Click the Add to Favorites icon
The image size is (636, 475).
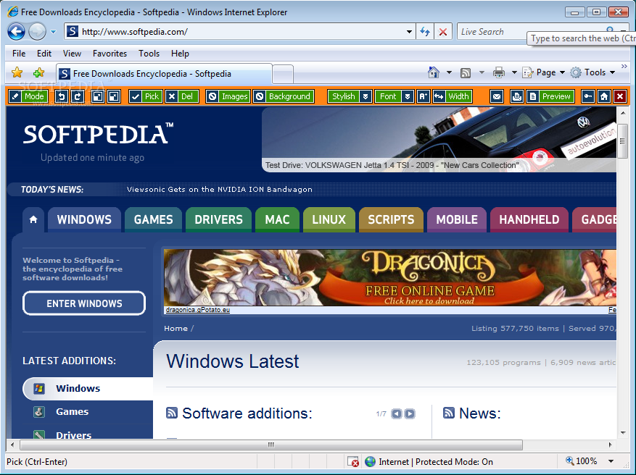tap(39, 73)
